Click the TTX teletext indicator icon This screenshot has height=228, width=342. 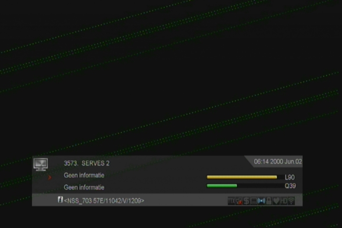click(231, 201)
